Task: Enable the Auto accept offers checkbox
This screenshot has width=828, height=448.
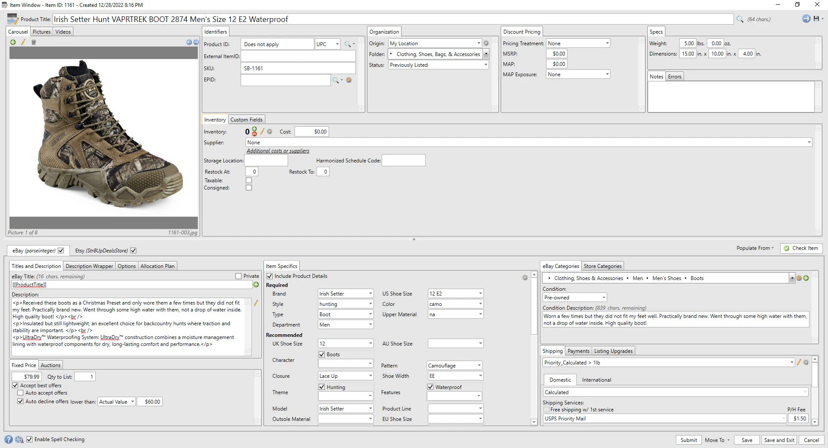Action: pos(20,392)
